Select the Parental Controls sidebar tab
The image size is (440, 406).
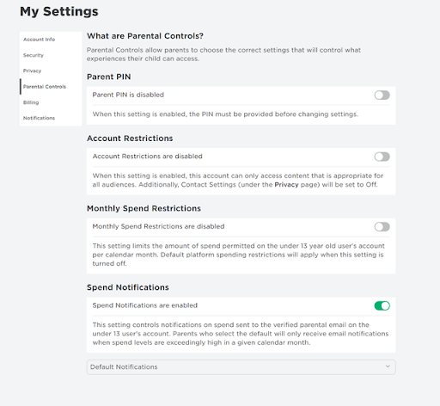pos(45,87)
